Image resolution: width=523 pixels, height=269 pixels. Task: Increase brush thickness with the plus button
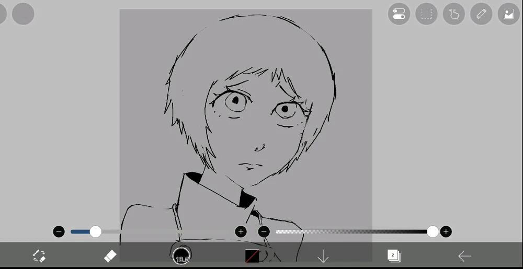[241, 231]
